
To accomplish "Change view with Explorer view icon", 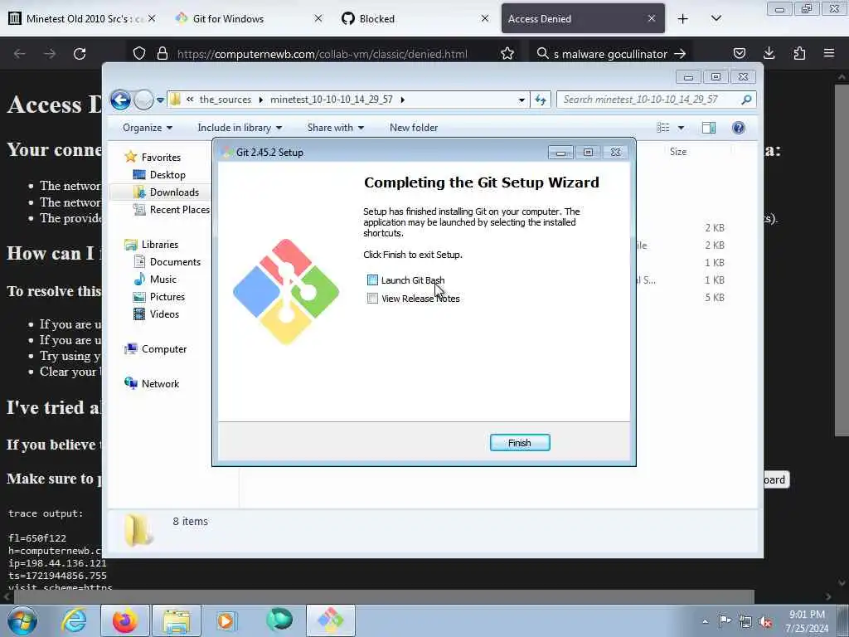I will 663,128.
